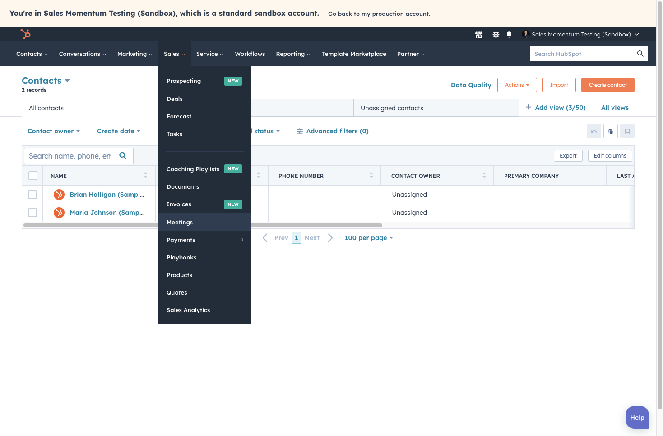Click the undo view changes icon

point(594,131)
